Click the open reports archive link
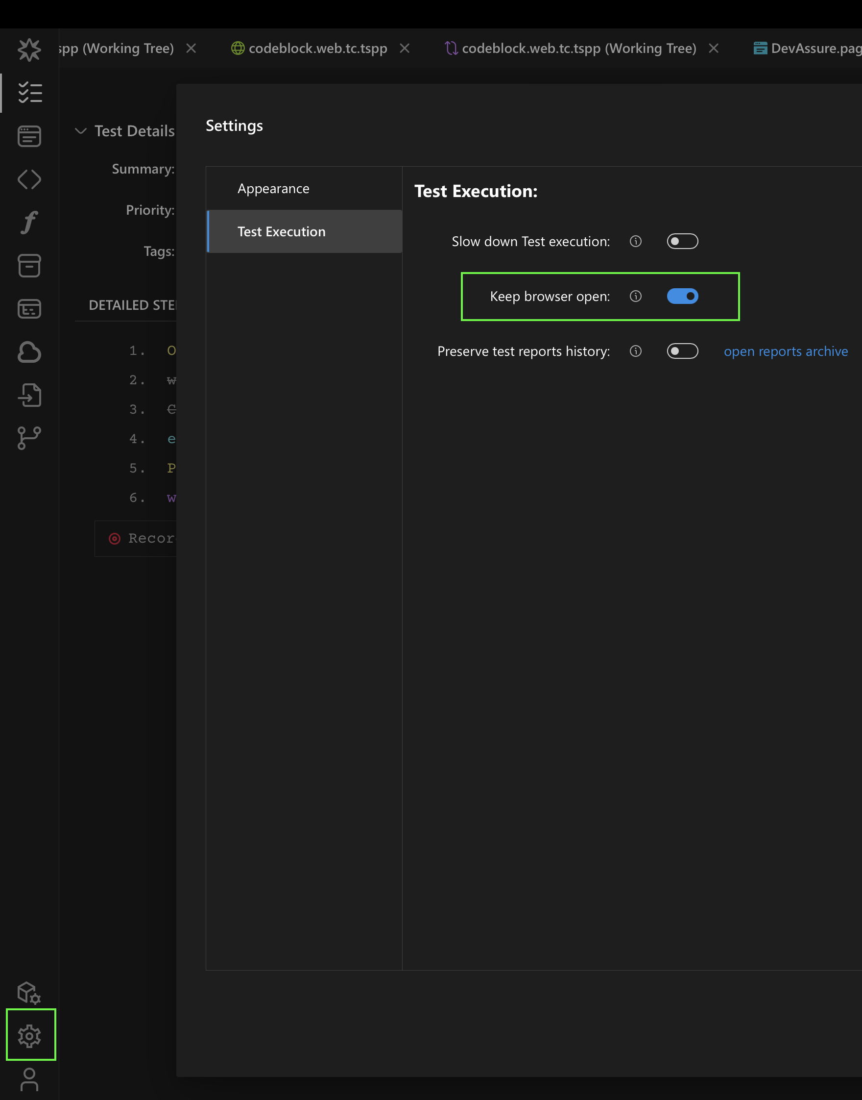 (785, 351)
